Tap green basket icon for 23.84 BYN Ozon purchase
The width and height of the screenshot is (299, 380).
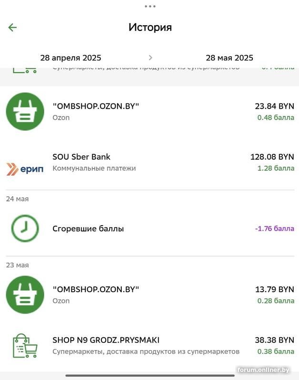coord(25,111)
